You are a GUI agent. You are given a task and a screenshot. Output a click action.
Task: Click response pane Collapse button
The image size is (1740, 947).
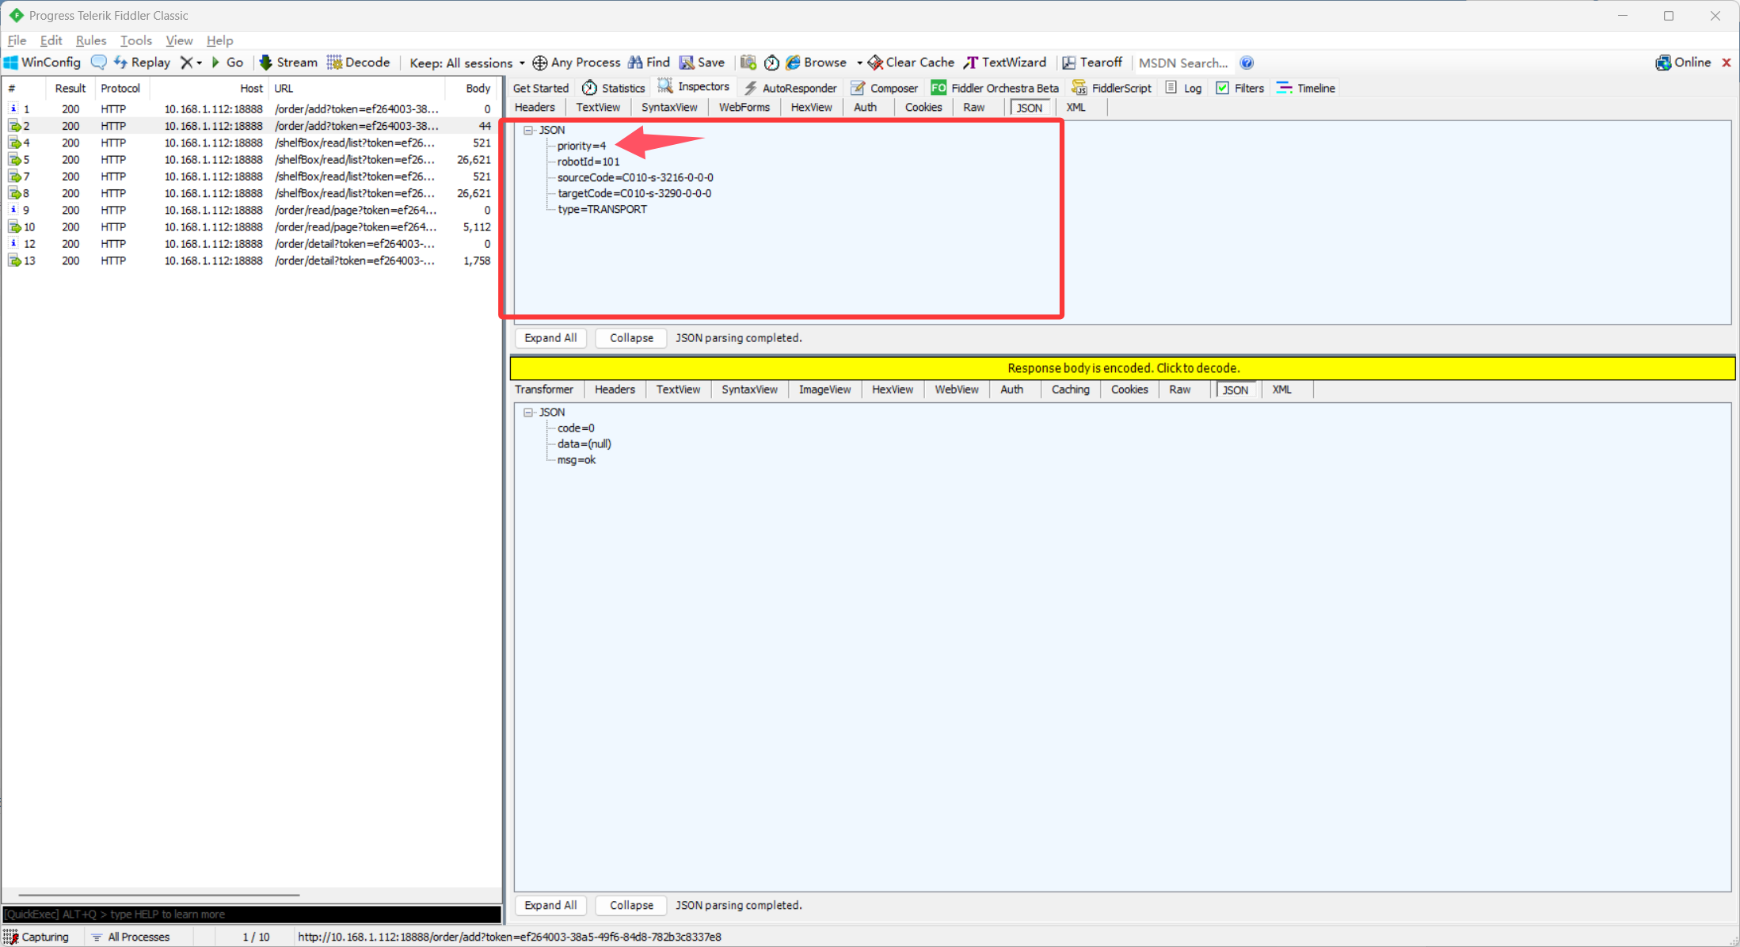tap(631, 905)
